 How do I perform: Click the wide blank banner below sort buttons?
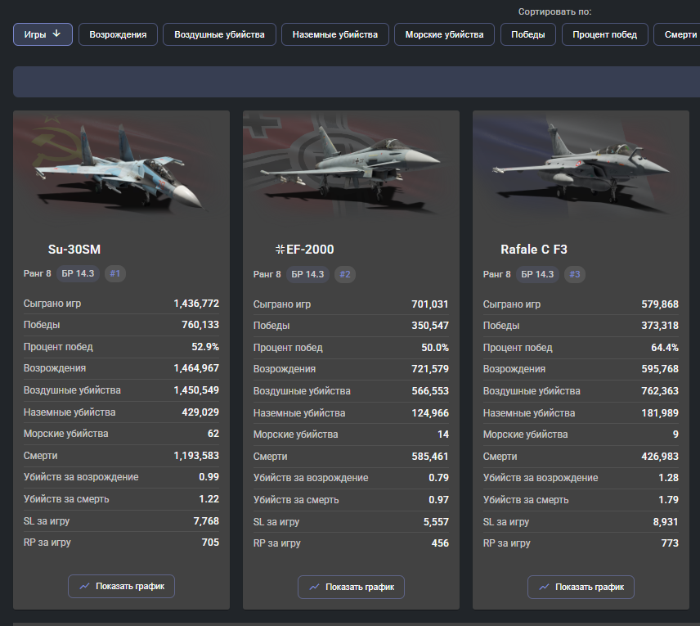coord(357,82)
